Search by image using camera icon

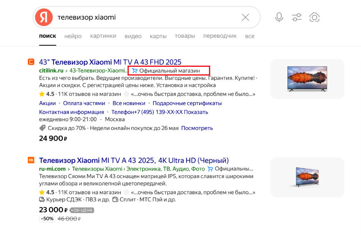click(314, 17)
